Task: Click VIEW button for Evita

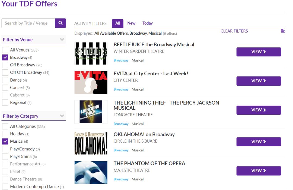Action: tap(259, 81)
